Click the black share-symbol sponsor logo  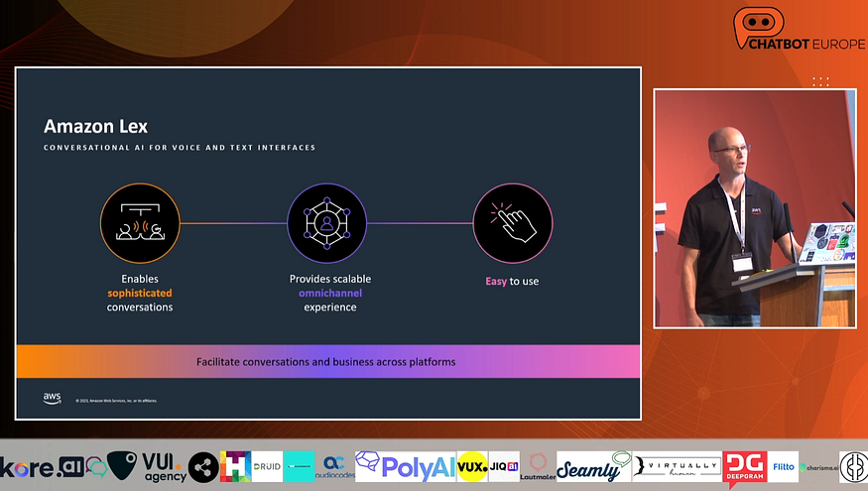pyautogui.click(x=203, y=467)
